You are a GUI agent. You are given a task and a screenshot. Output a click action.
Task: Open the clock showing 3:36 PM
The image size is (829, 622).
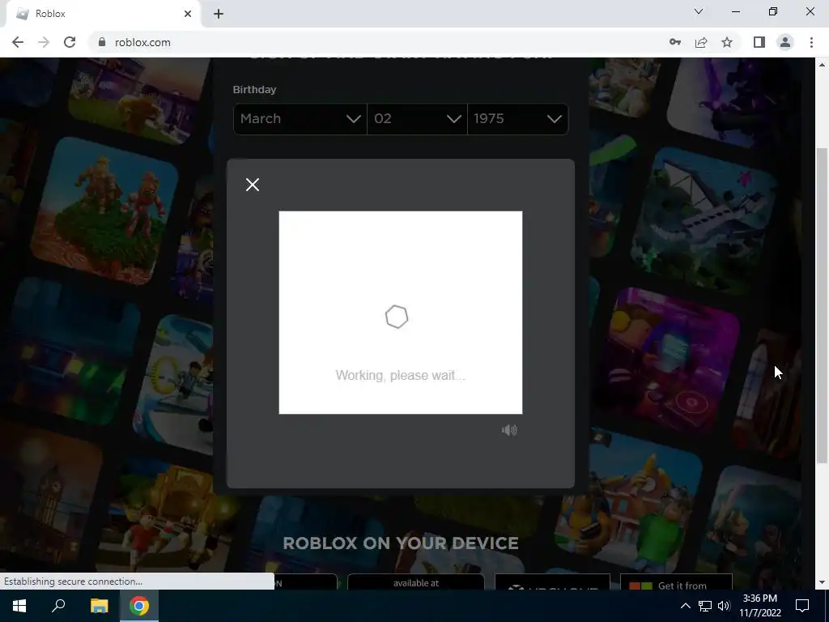[x=759, y=606]
